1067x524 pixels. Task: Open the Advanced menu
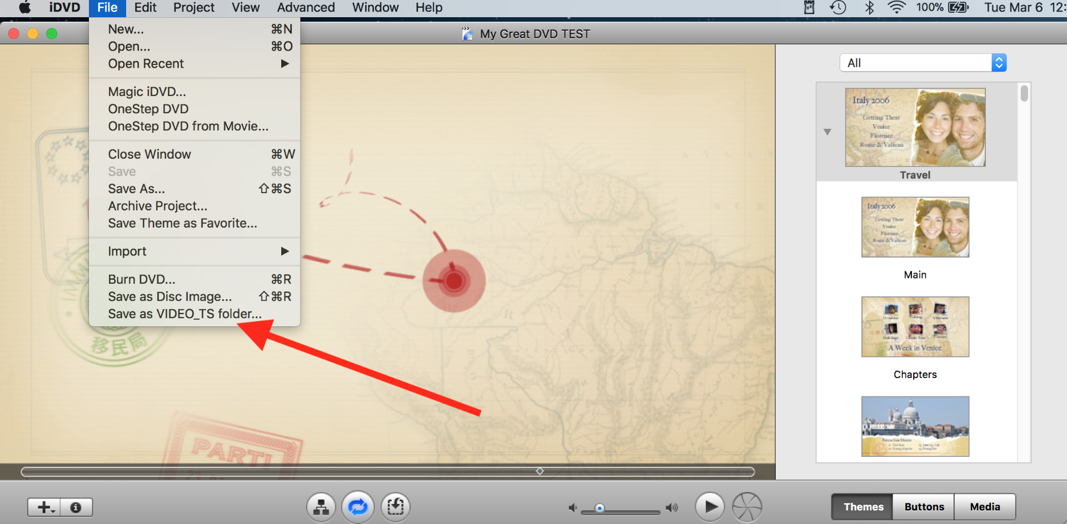(306, 8)
